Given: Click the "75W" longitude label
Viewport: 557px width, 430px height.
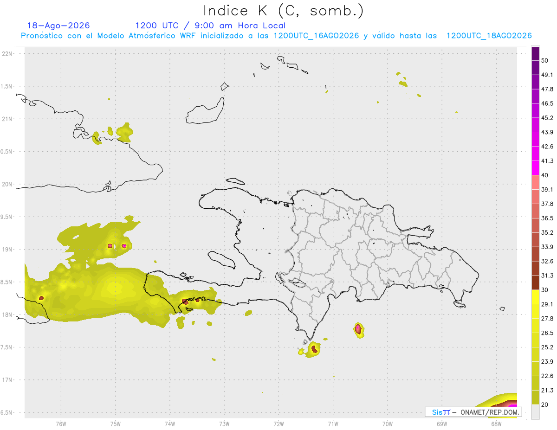Looking at the screenshot, I should [x=115, y=424].
